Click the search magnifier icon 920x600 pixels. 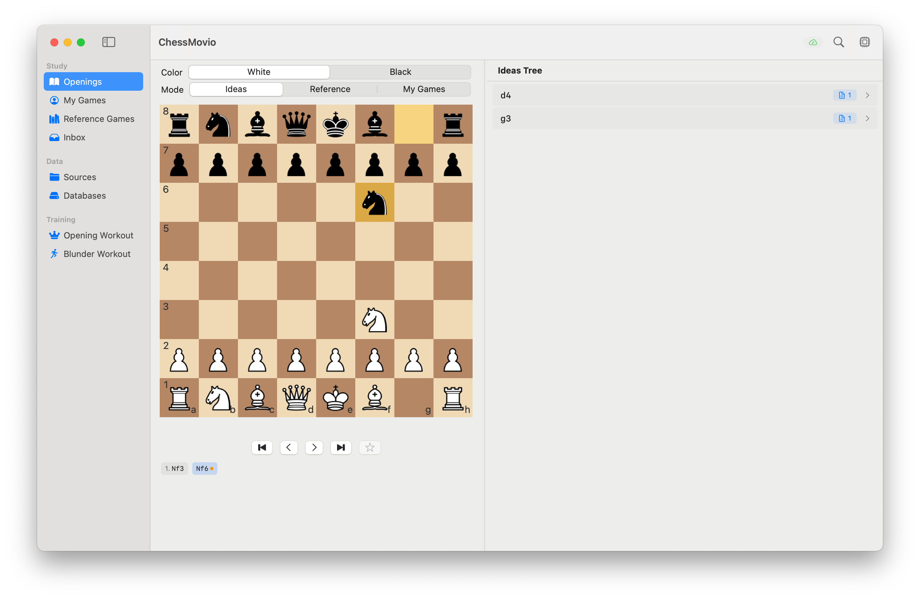click(838, 42)
